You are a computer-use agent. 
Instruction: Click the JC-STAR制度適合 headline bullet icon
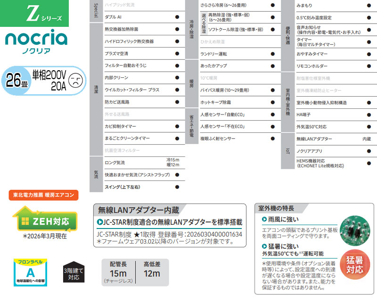(99, 222)
